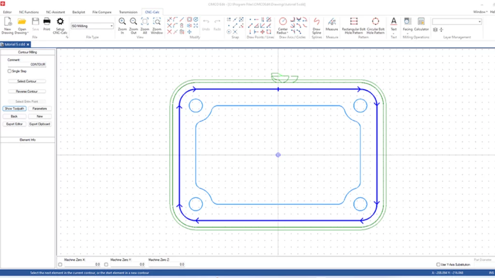Click the Measure tool icon
The height and width of the screenshot is (278, 495).
(x=332, y=22)
